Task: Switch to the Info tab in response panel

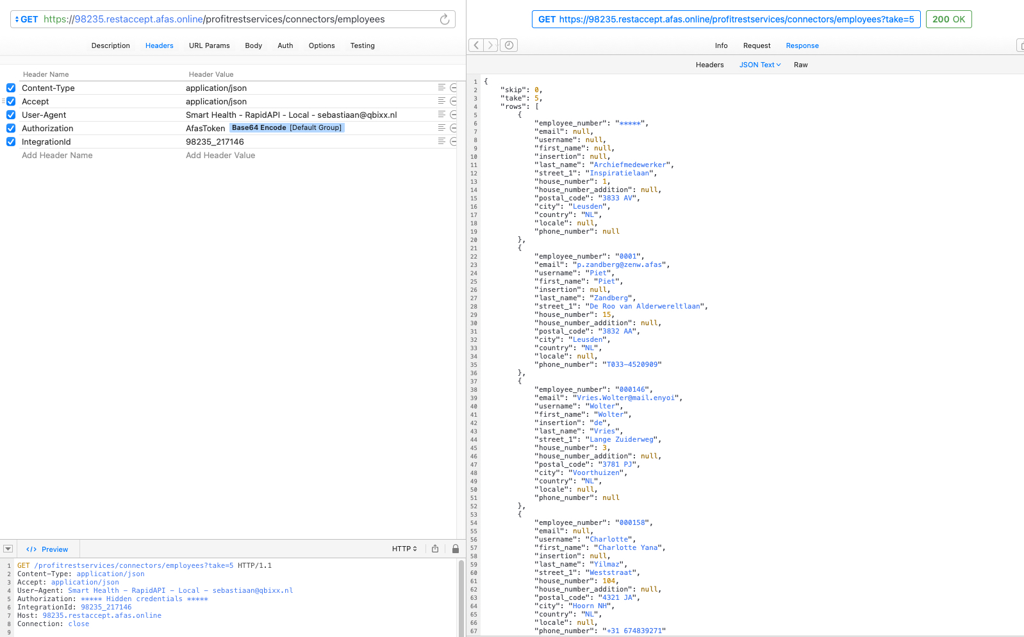Action: click(x=722, y=45)
